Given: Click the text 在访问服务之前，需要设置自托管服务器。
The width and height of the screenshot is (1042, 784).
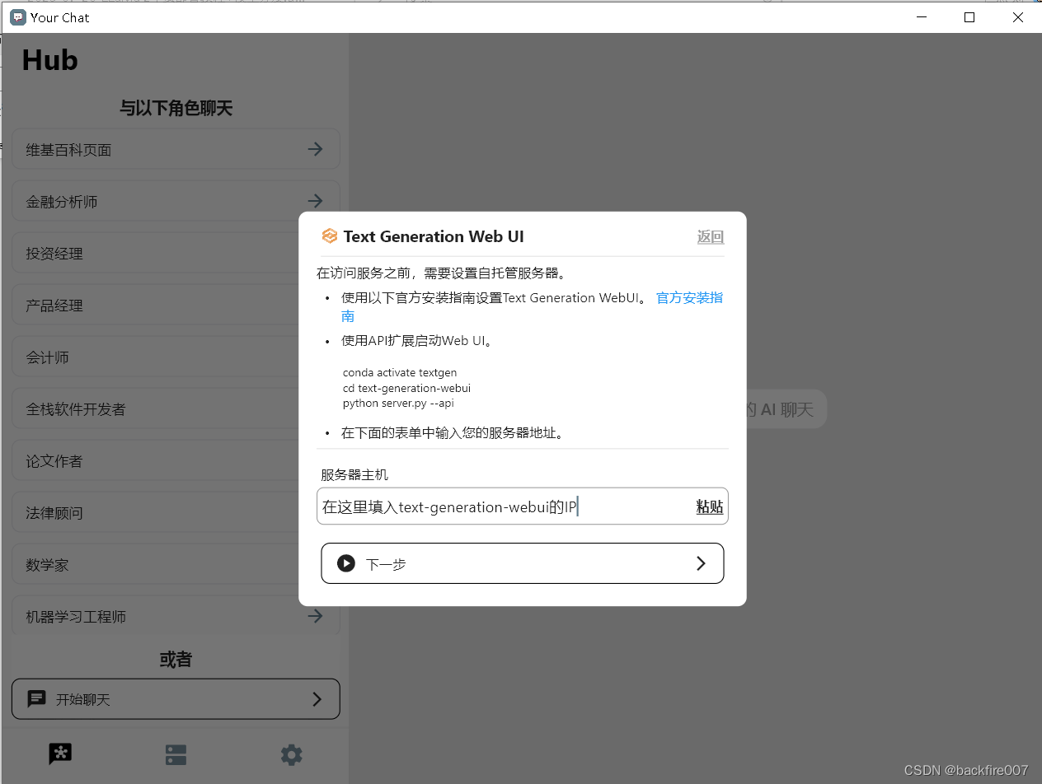Looking at the screenshot, I should pos(444,273).
